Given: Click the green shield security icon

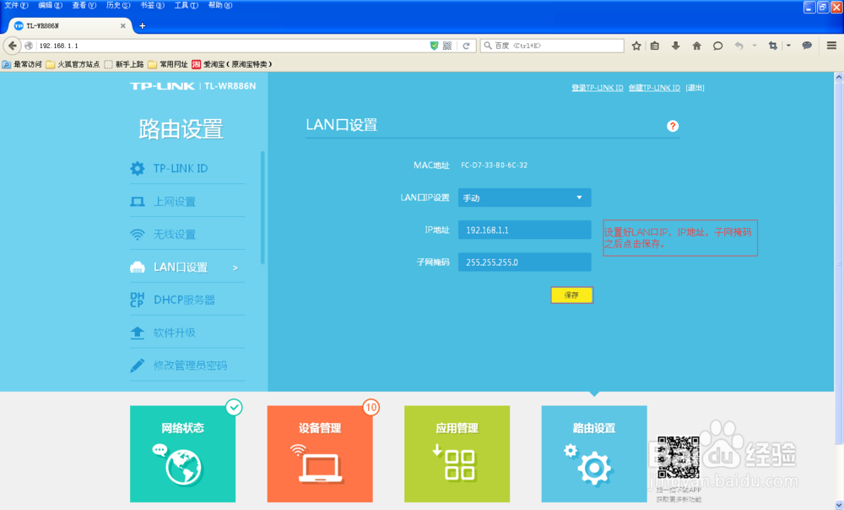Looking at the screenshot, I should (434, 46).
